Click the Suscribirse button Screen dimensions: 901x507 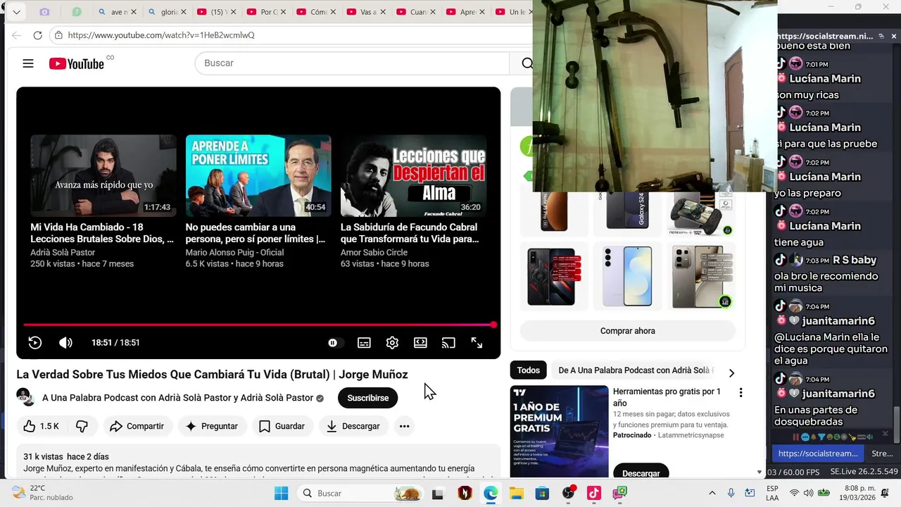(367, 398)
